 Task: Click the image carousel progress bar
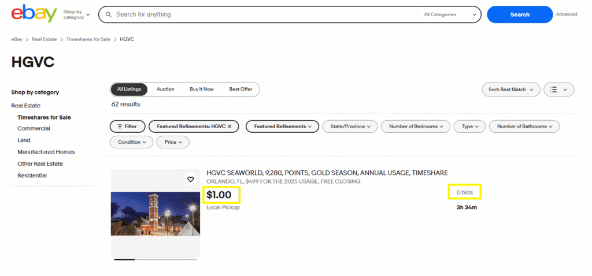[x=155, y=259]
